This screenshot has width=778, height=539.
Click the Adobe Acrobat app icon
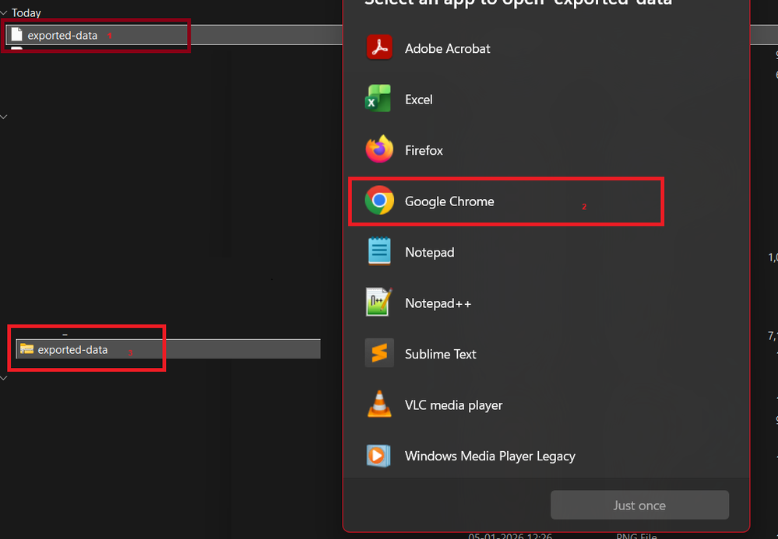pos(379,48)
